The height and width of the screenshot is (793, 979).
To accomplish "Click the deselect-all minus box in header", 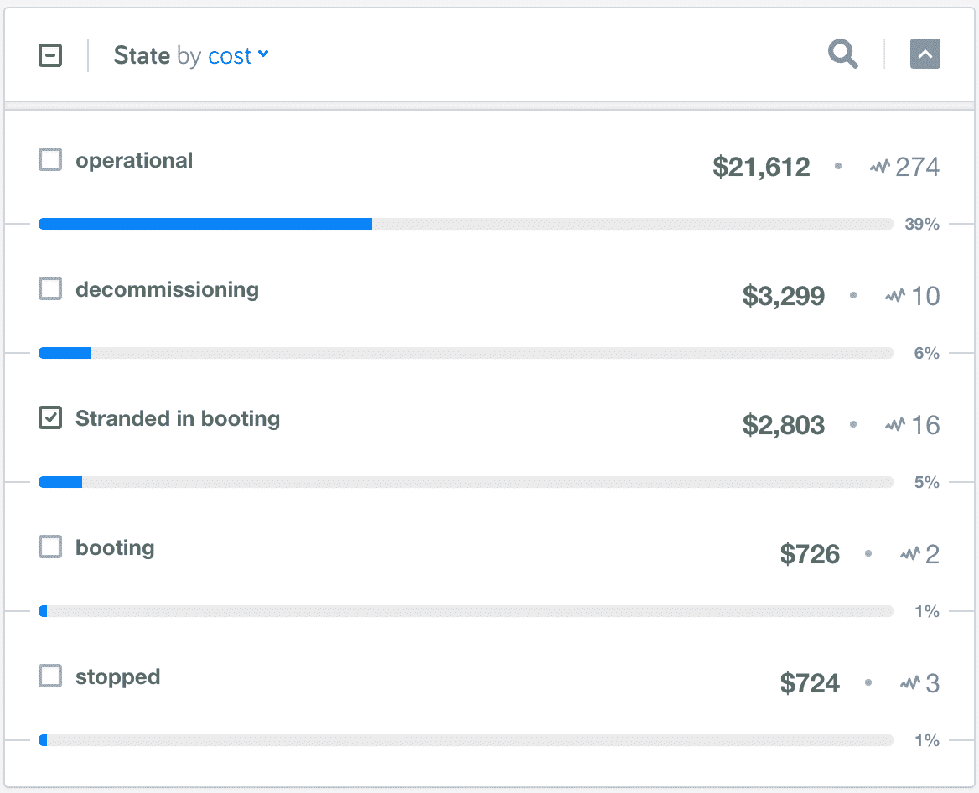I will click(50, 56).
